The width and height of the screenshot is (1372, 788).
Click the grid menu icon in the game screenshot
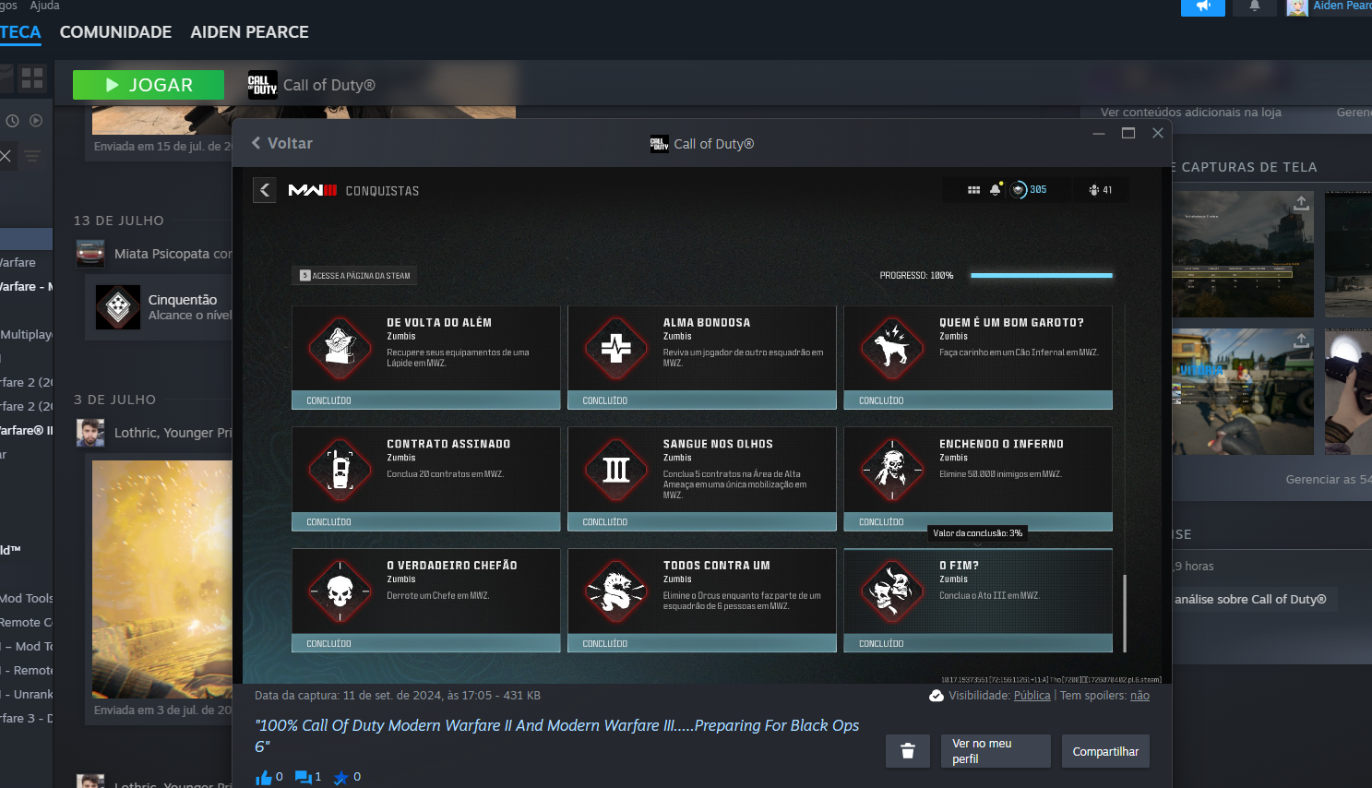pos(973,190)
